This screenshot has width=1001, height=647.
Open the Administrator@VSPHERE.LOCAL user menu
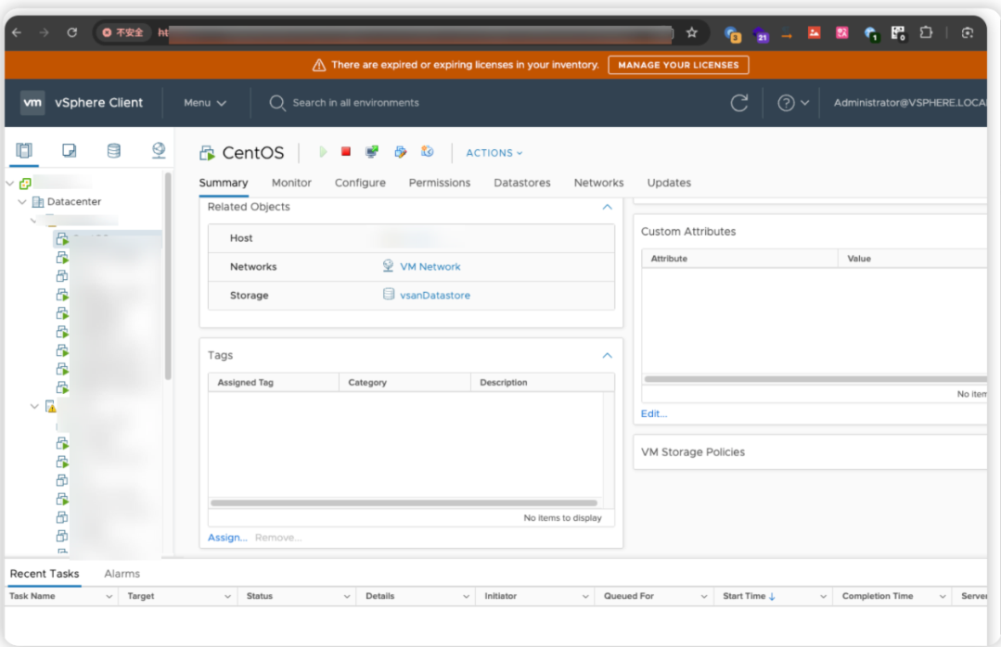(910, 103)
